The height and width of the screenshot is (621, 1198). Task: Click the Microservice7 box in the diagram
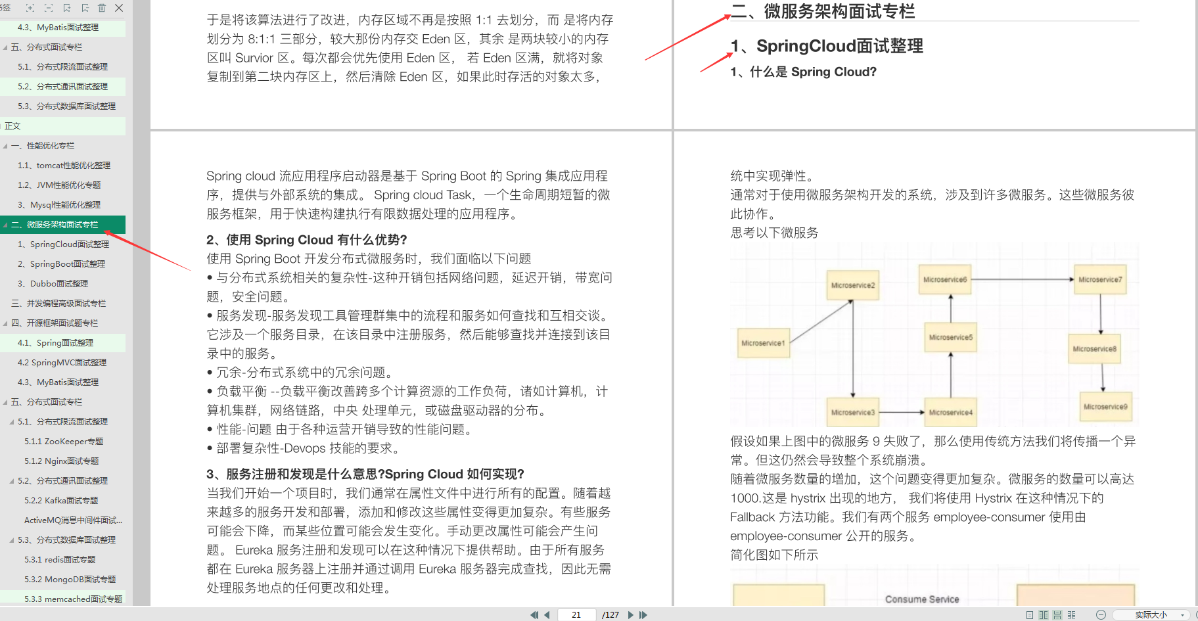click(x=1100, y=279)
